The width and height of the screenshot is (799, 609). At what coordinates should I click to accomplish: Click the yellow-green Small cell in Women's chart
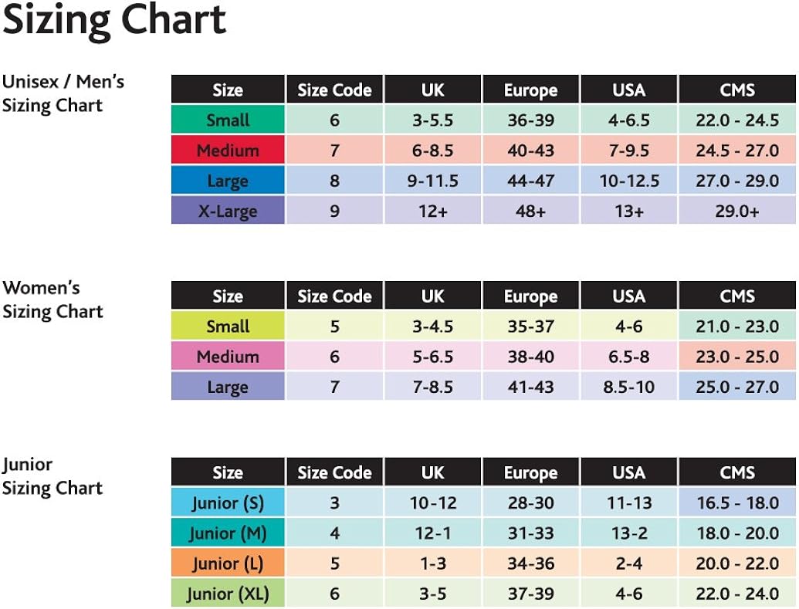tap(228, 326)
